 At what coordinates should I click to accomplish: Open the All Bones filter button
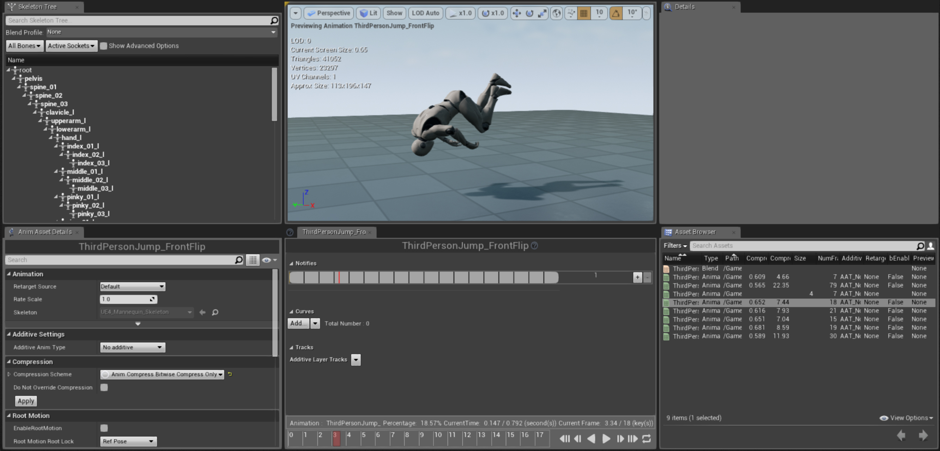coord(24,46)
